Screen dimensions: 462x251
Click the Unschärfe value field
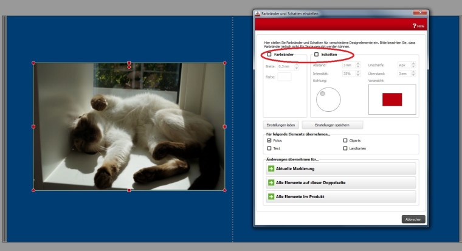pyautogui.click(x=404, y=65)
